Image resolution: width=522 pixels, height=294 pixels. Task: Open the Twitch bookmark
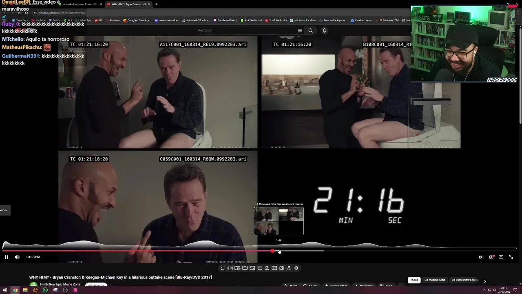pos(54,20)
